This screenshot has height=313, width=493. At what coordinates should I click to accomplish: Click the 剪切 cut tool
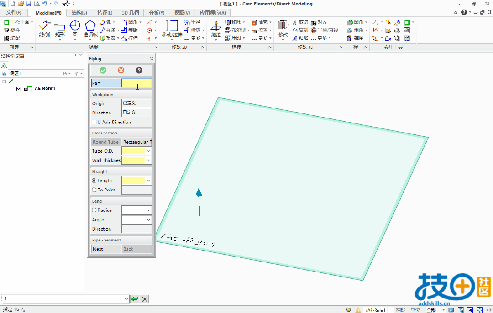click(x=300, y=22)
